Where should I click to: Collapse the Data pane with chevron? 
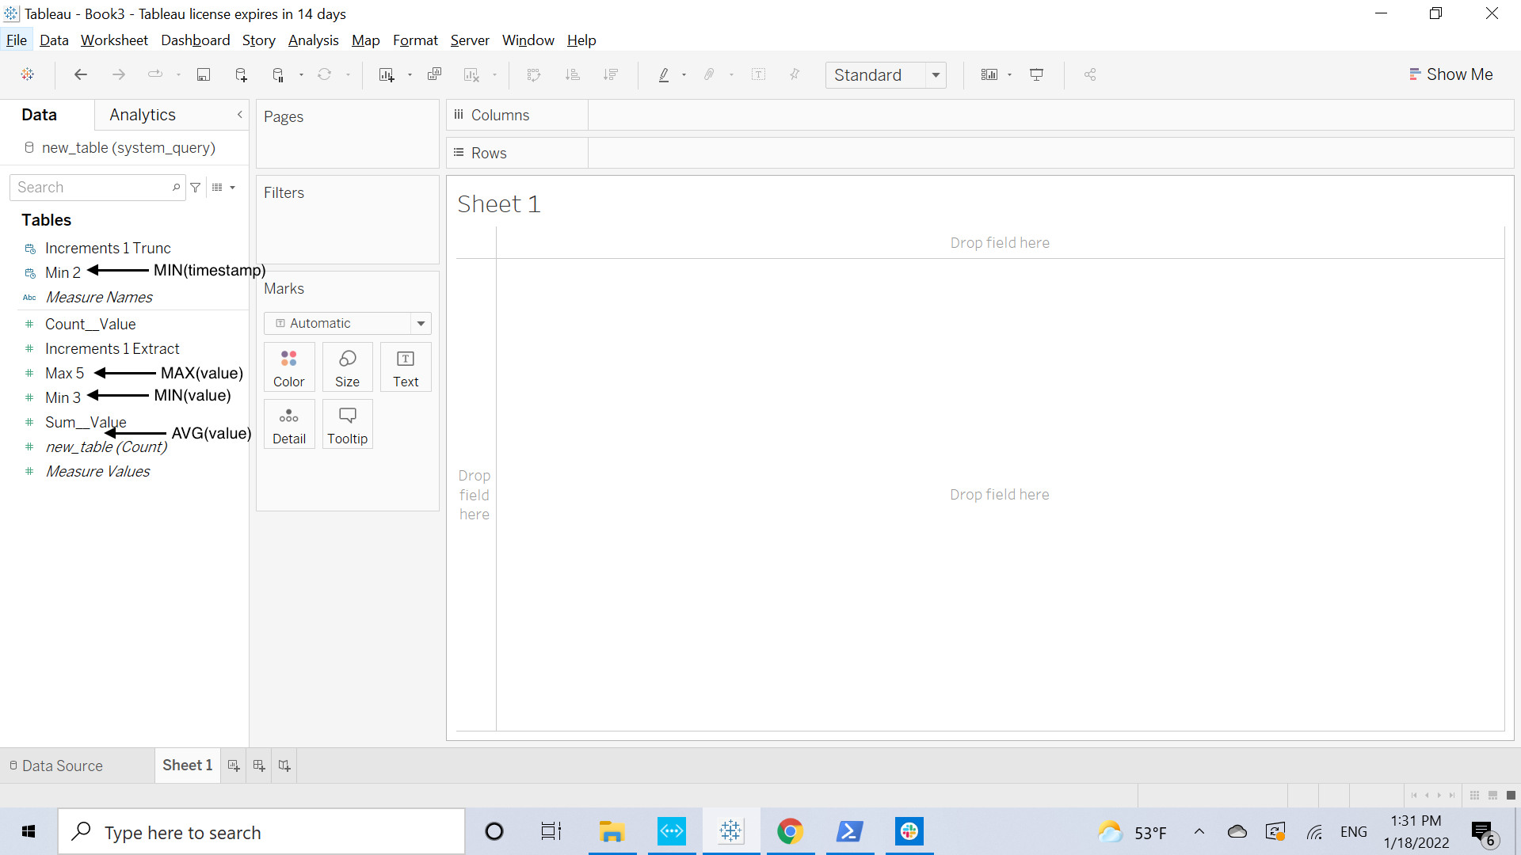tap(240, 115)
